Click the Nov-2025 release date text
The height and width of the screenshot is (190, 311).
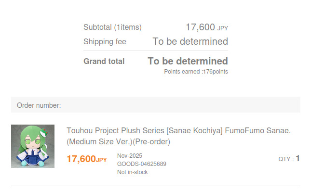point(130,156)
